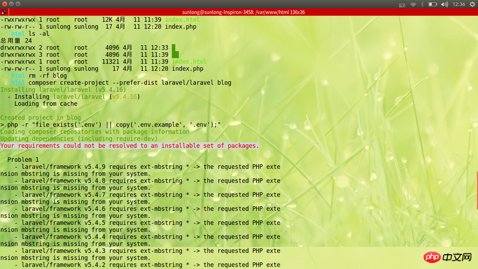Click the yellow 'v5.4.16' version text

pos(125,97)
